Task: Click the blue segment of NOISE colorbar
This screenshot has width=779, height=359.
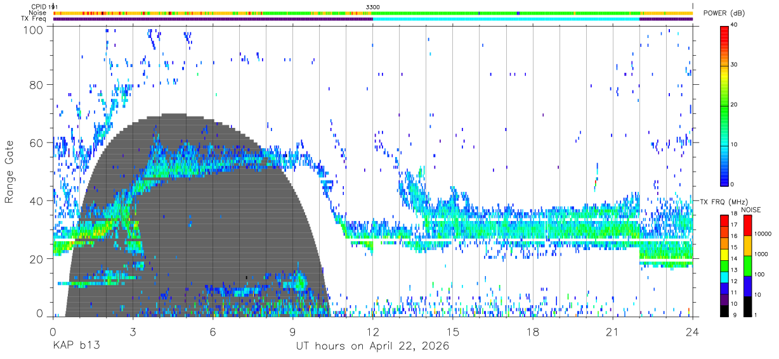Action: coord(747,286)
